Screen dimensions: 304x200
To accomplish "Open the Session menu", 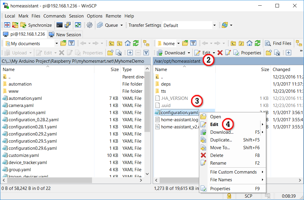I will [76, 16].
